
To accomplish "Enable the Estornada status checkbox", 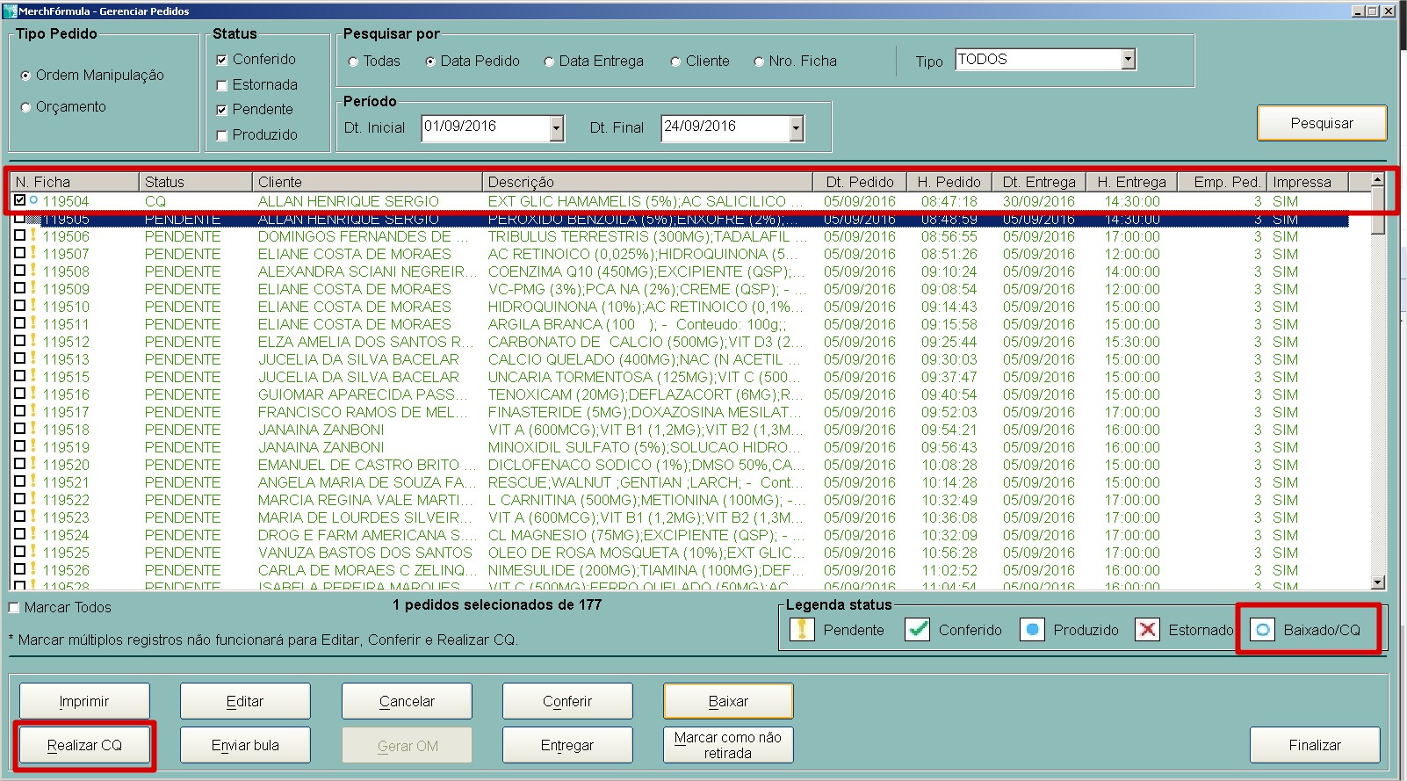I will (222, 85).
